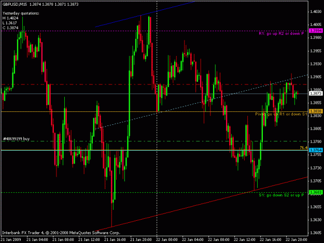The height and width of the screenshot is (243, 324).
Task: Click the '21 Jan 2009' time axis label
Action: point(11,240)
